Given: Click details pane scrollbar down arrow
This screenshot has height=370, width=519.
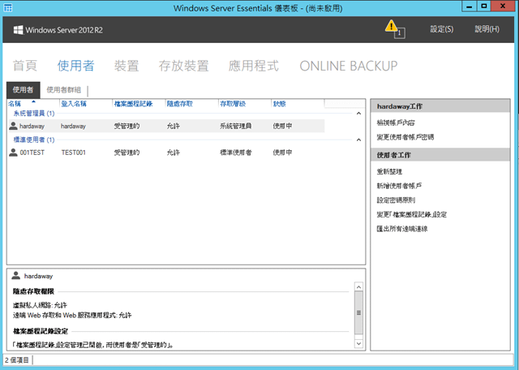Looking at the screenshot, I should [x=358, y=343].
